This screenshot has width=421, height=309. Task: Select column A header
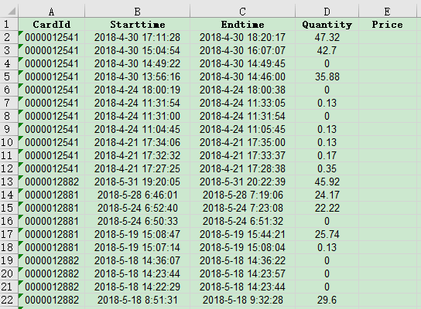52,12
